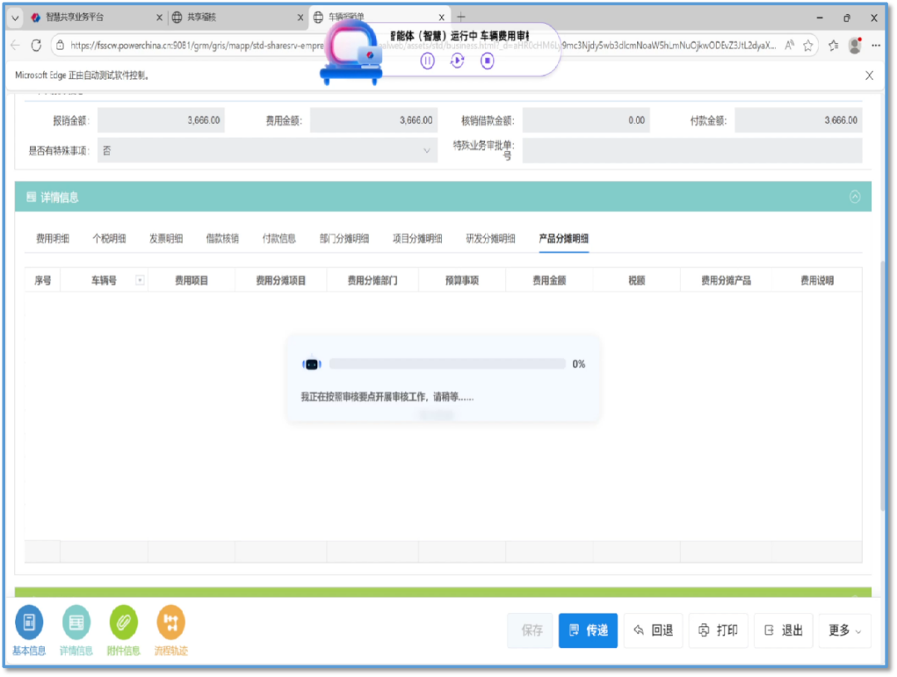The height and width of the screenshot is (677, 897).
Task: Click the robot icon beside progress bar
Action: [x=311, y=364]
